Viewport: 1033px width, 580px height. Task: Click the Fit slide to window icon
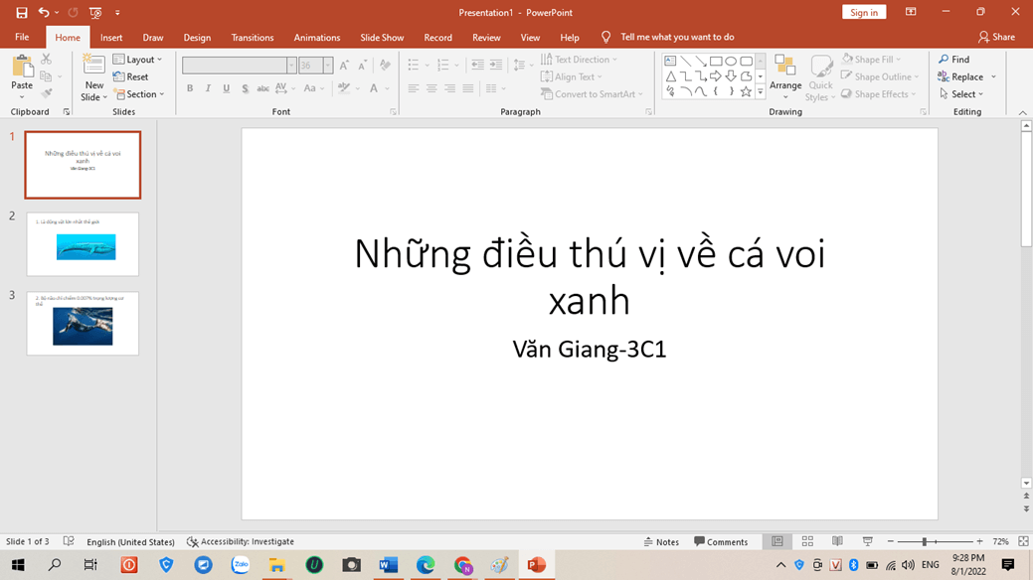1023,541
